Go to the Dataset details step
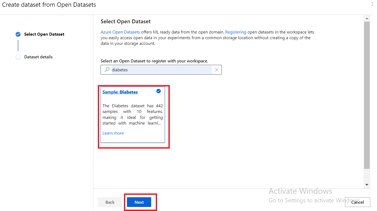The image size is (377, 211). pyautogui.click(x=39, y=57)
